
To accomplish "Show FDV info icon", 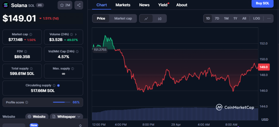I will click(x=25, y=51).
